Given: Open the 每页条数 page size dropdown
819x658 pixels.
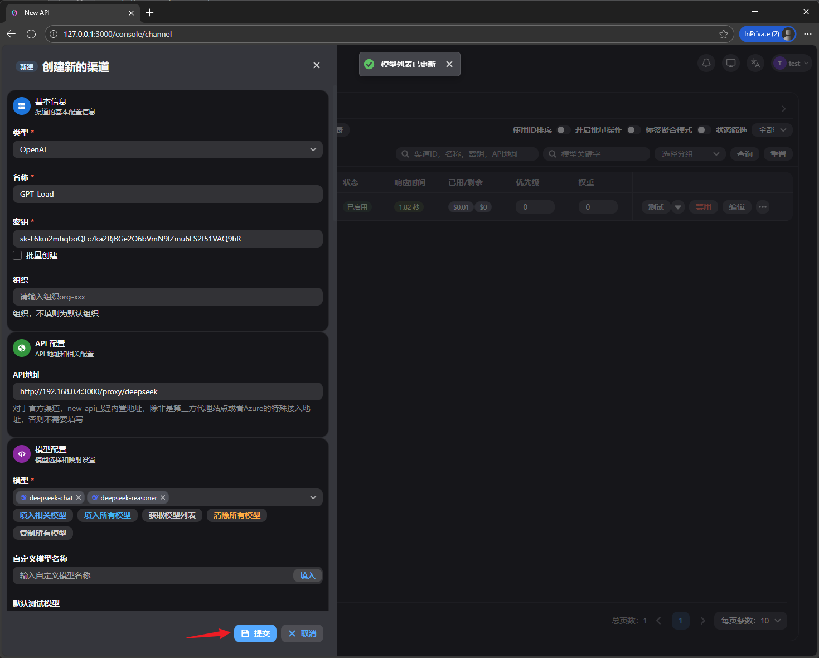Looking at the screenshot, I should [x=750, y=621].
